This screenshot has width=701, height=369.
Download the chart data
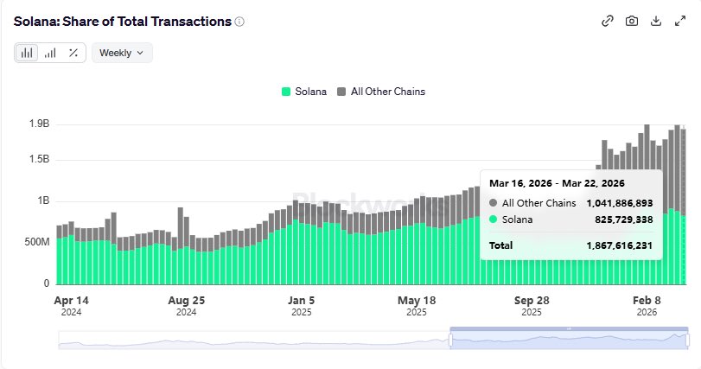tap(656, 22)
